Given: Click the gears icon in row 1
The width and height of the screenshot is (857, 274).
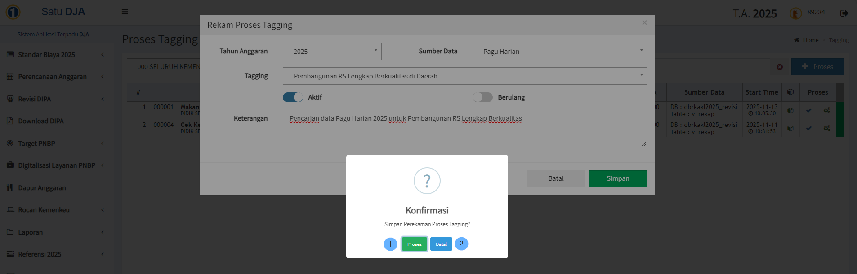Looking at the screenshot, I should 827,110.
